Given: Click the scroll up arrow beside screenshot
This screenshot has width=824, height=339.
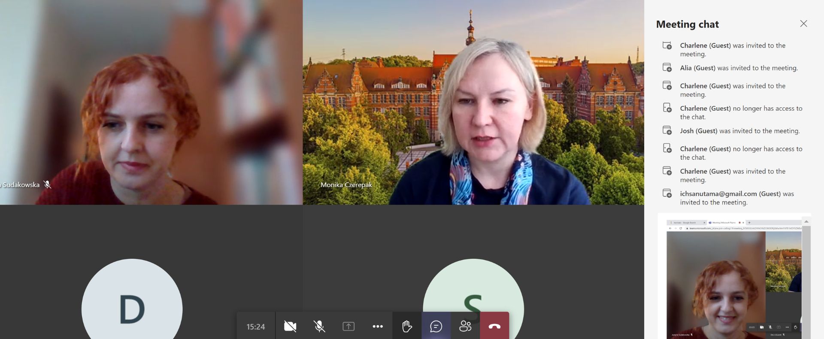Looking at the screenshot, I should (806, 222).
